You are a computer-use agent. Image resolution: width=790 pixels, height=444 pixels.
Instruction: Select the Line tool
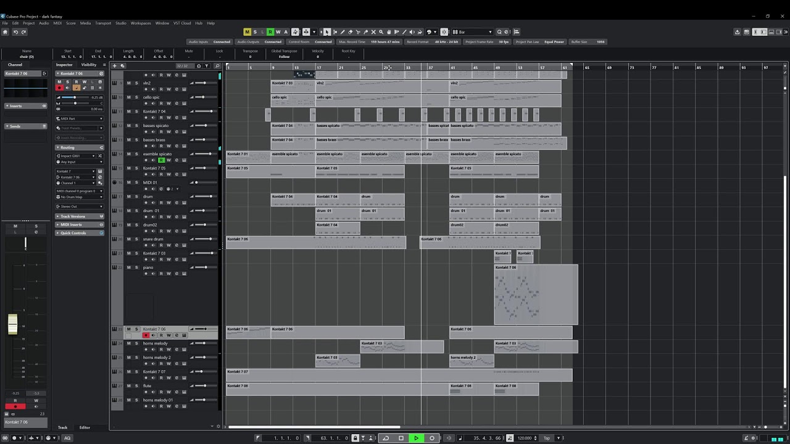pos(404,32)
